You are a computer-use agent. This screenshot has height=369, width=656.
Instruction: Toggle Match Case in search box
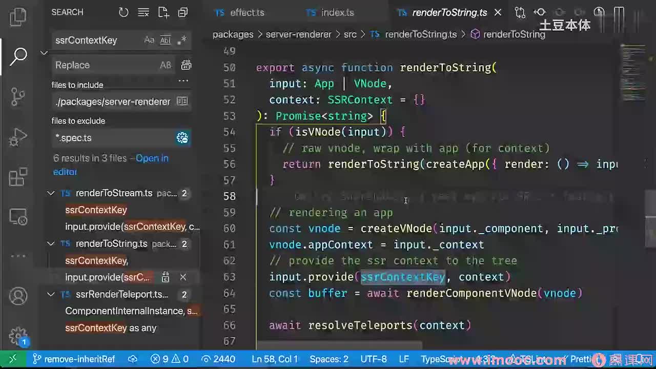(x=149, y=40)
